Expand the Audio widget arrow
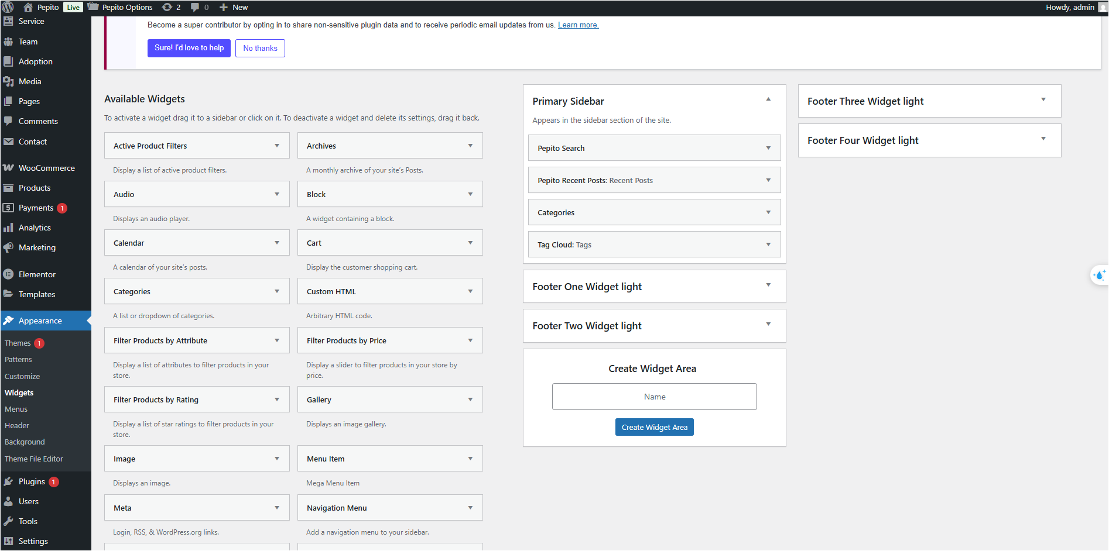The image size is (1109, 551). 277,194
